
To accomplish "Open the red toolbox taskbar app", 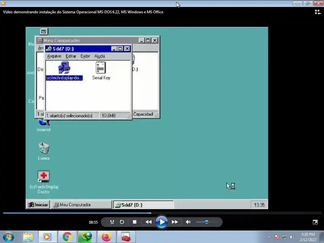I will [x=126, y=237].
